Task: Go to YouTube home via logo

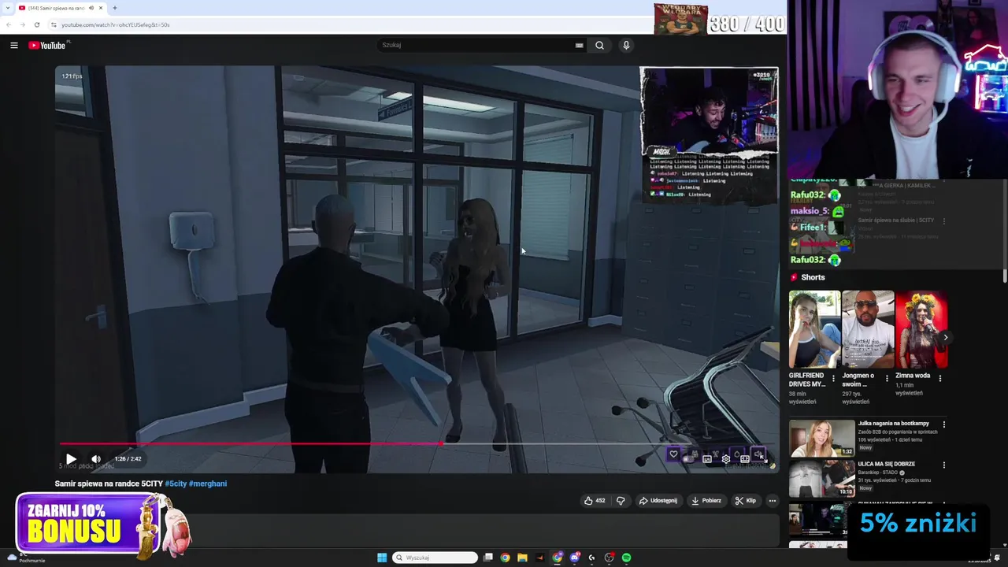Action: pos(47,45)
